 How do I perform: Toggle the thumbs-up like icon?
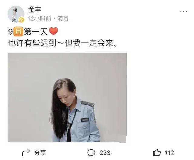[x=157, y=152]
